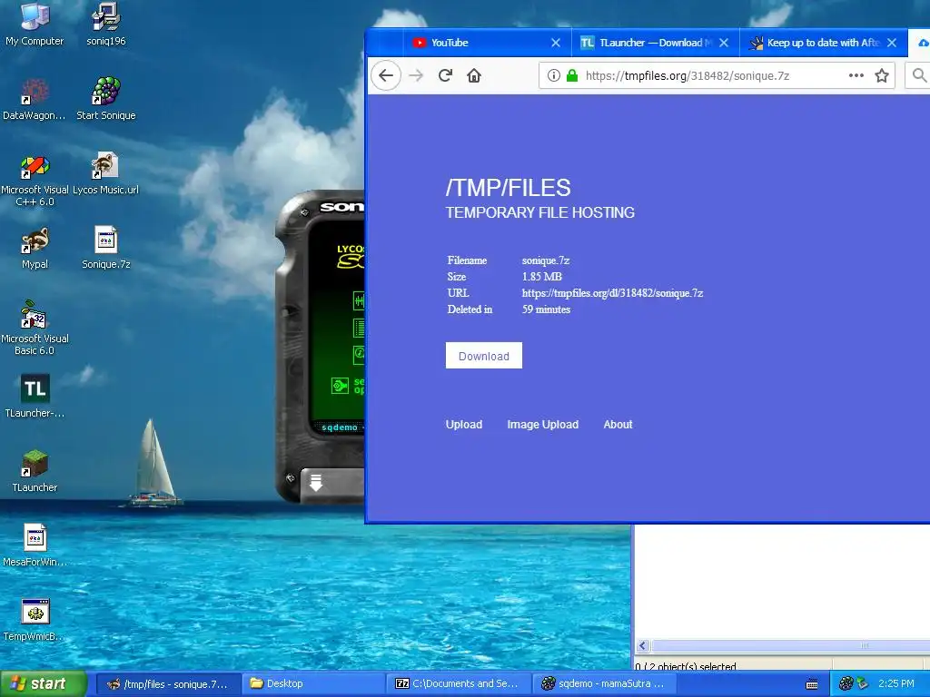Click horizontal scrollbar thumb in background file window

point(791,645)
